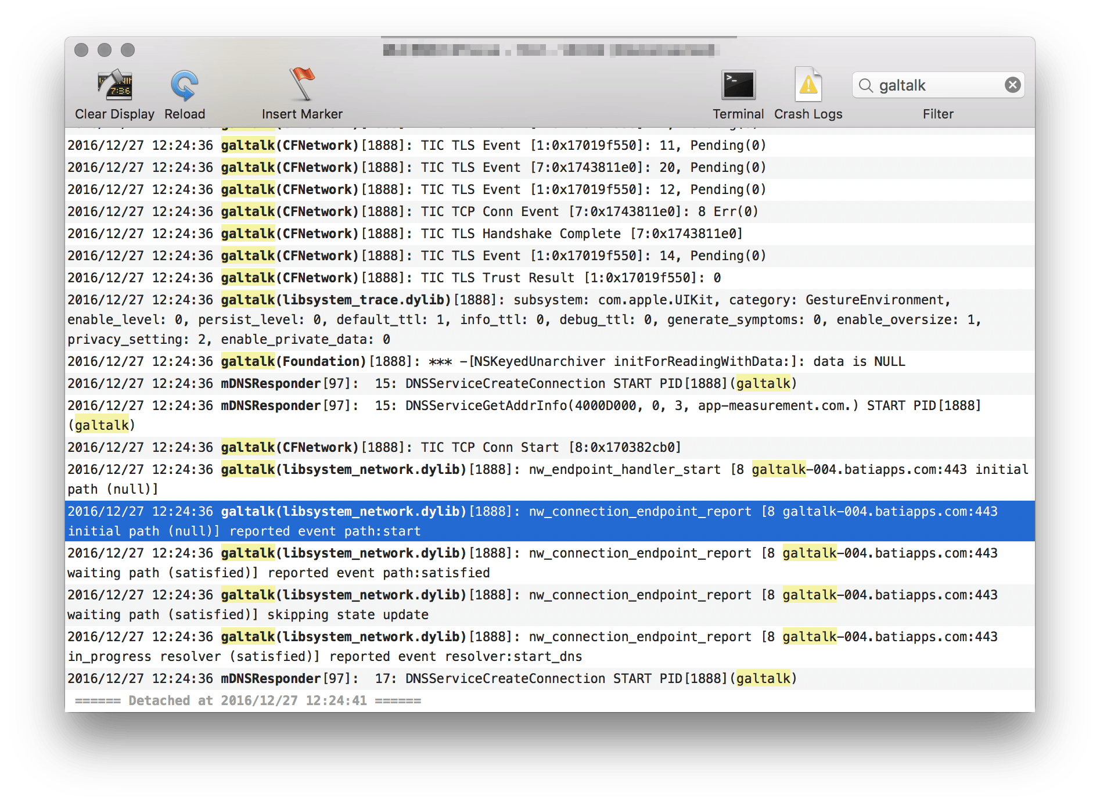The width and height of the screenshot is (1100, 805).
Task: Click the Detached at 12:24:41 marker line
Action: pos(248,701)
